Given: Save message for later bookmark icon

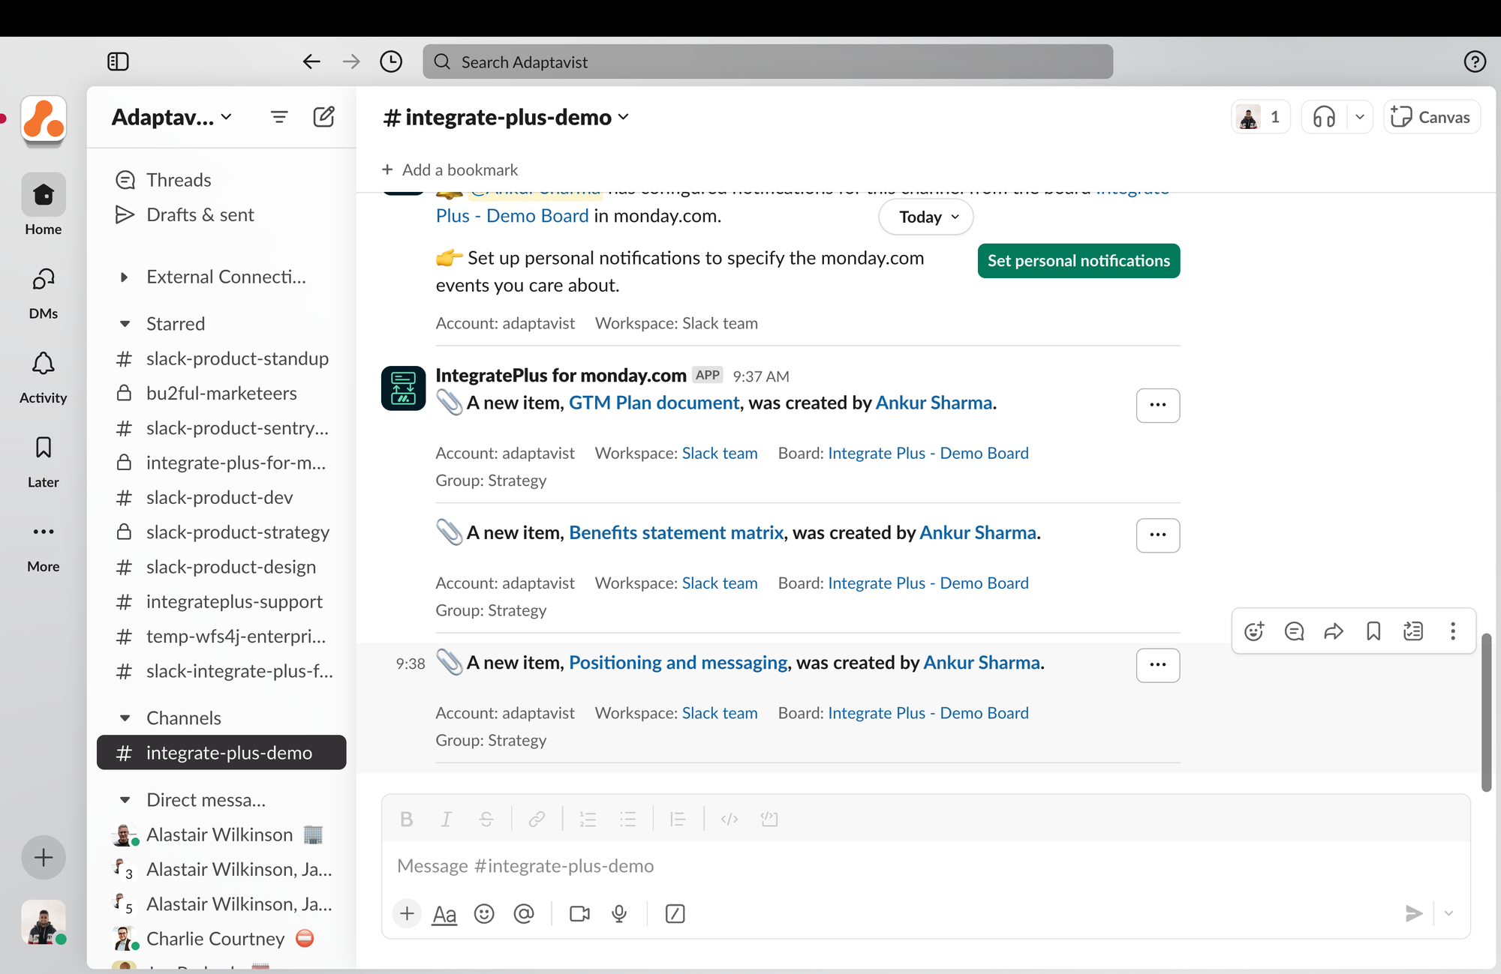Looking at the screenshot, I should click(1373, 631).
